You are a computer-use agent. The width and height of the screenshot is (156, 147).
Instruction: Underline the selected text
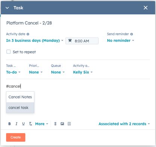(23, 124)
